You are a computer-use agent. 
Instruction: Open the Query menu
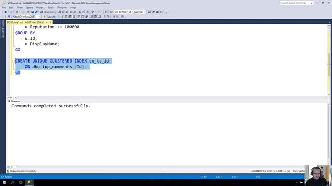click(x=30, y=7)
